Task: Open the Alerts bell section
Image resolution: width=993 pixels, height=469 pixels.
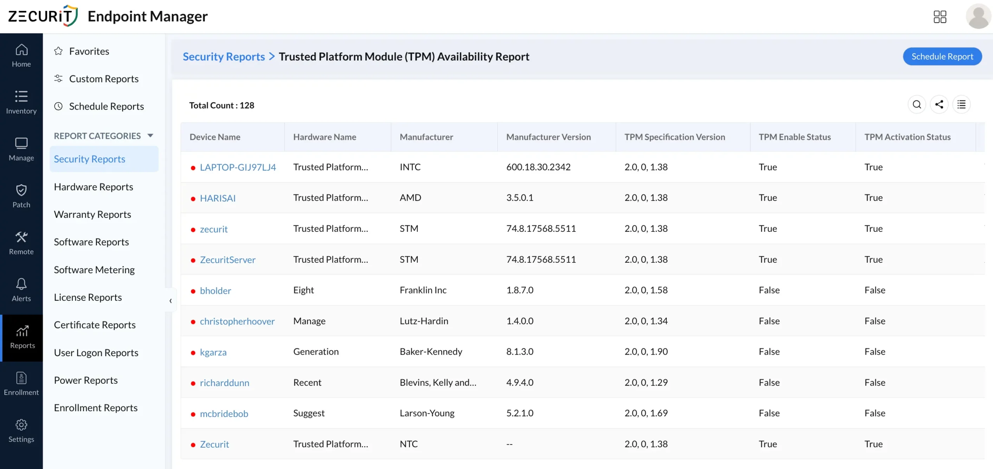Action: tap(21, 291)
